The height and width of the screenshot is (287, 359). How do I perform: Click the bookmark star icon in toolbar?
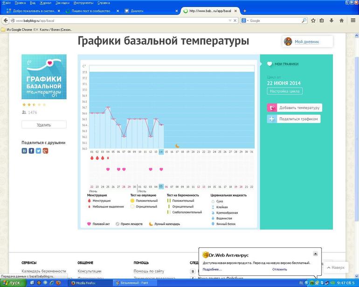[313, 20]
